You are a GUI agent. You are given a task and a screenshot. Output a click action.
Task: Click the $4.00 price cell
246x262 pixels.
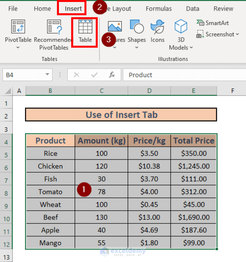coord(149,192)
